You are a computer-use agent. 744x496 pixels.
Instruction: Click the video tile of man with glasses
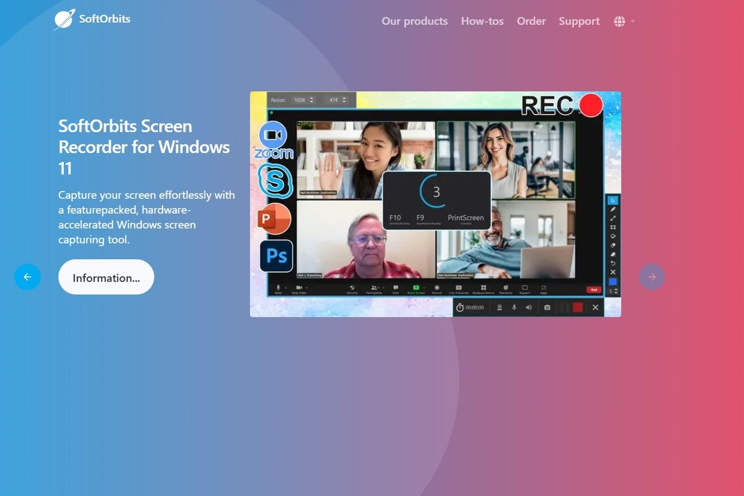(366, 239)
